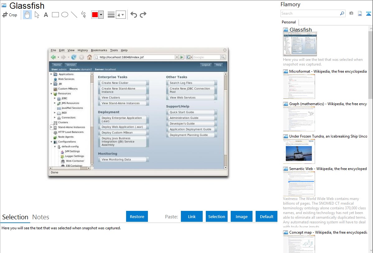Select Web Services in the tree
The width and height of the screenshot is (373, 253).
click(x=66, y=79)
